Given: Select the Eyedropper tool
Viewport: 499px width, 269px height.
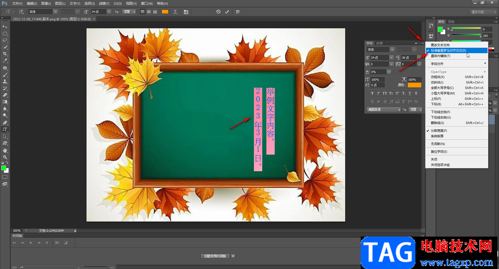Looking at the screenshot, I should pos(5,61).
